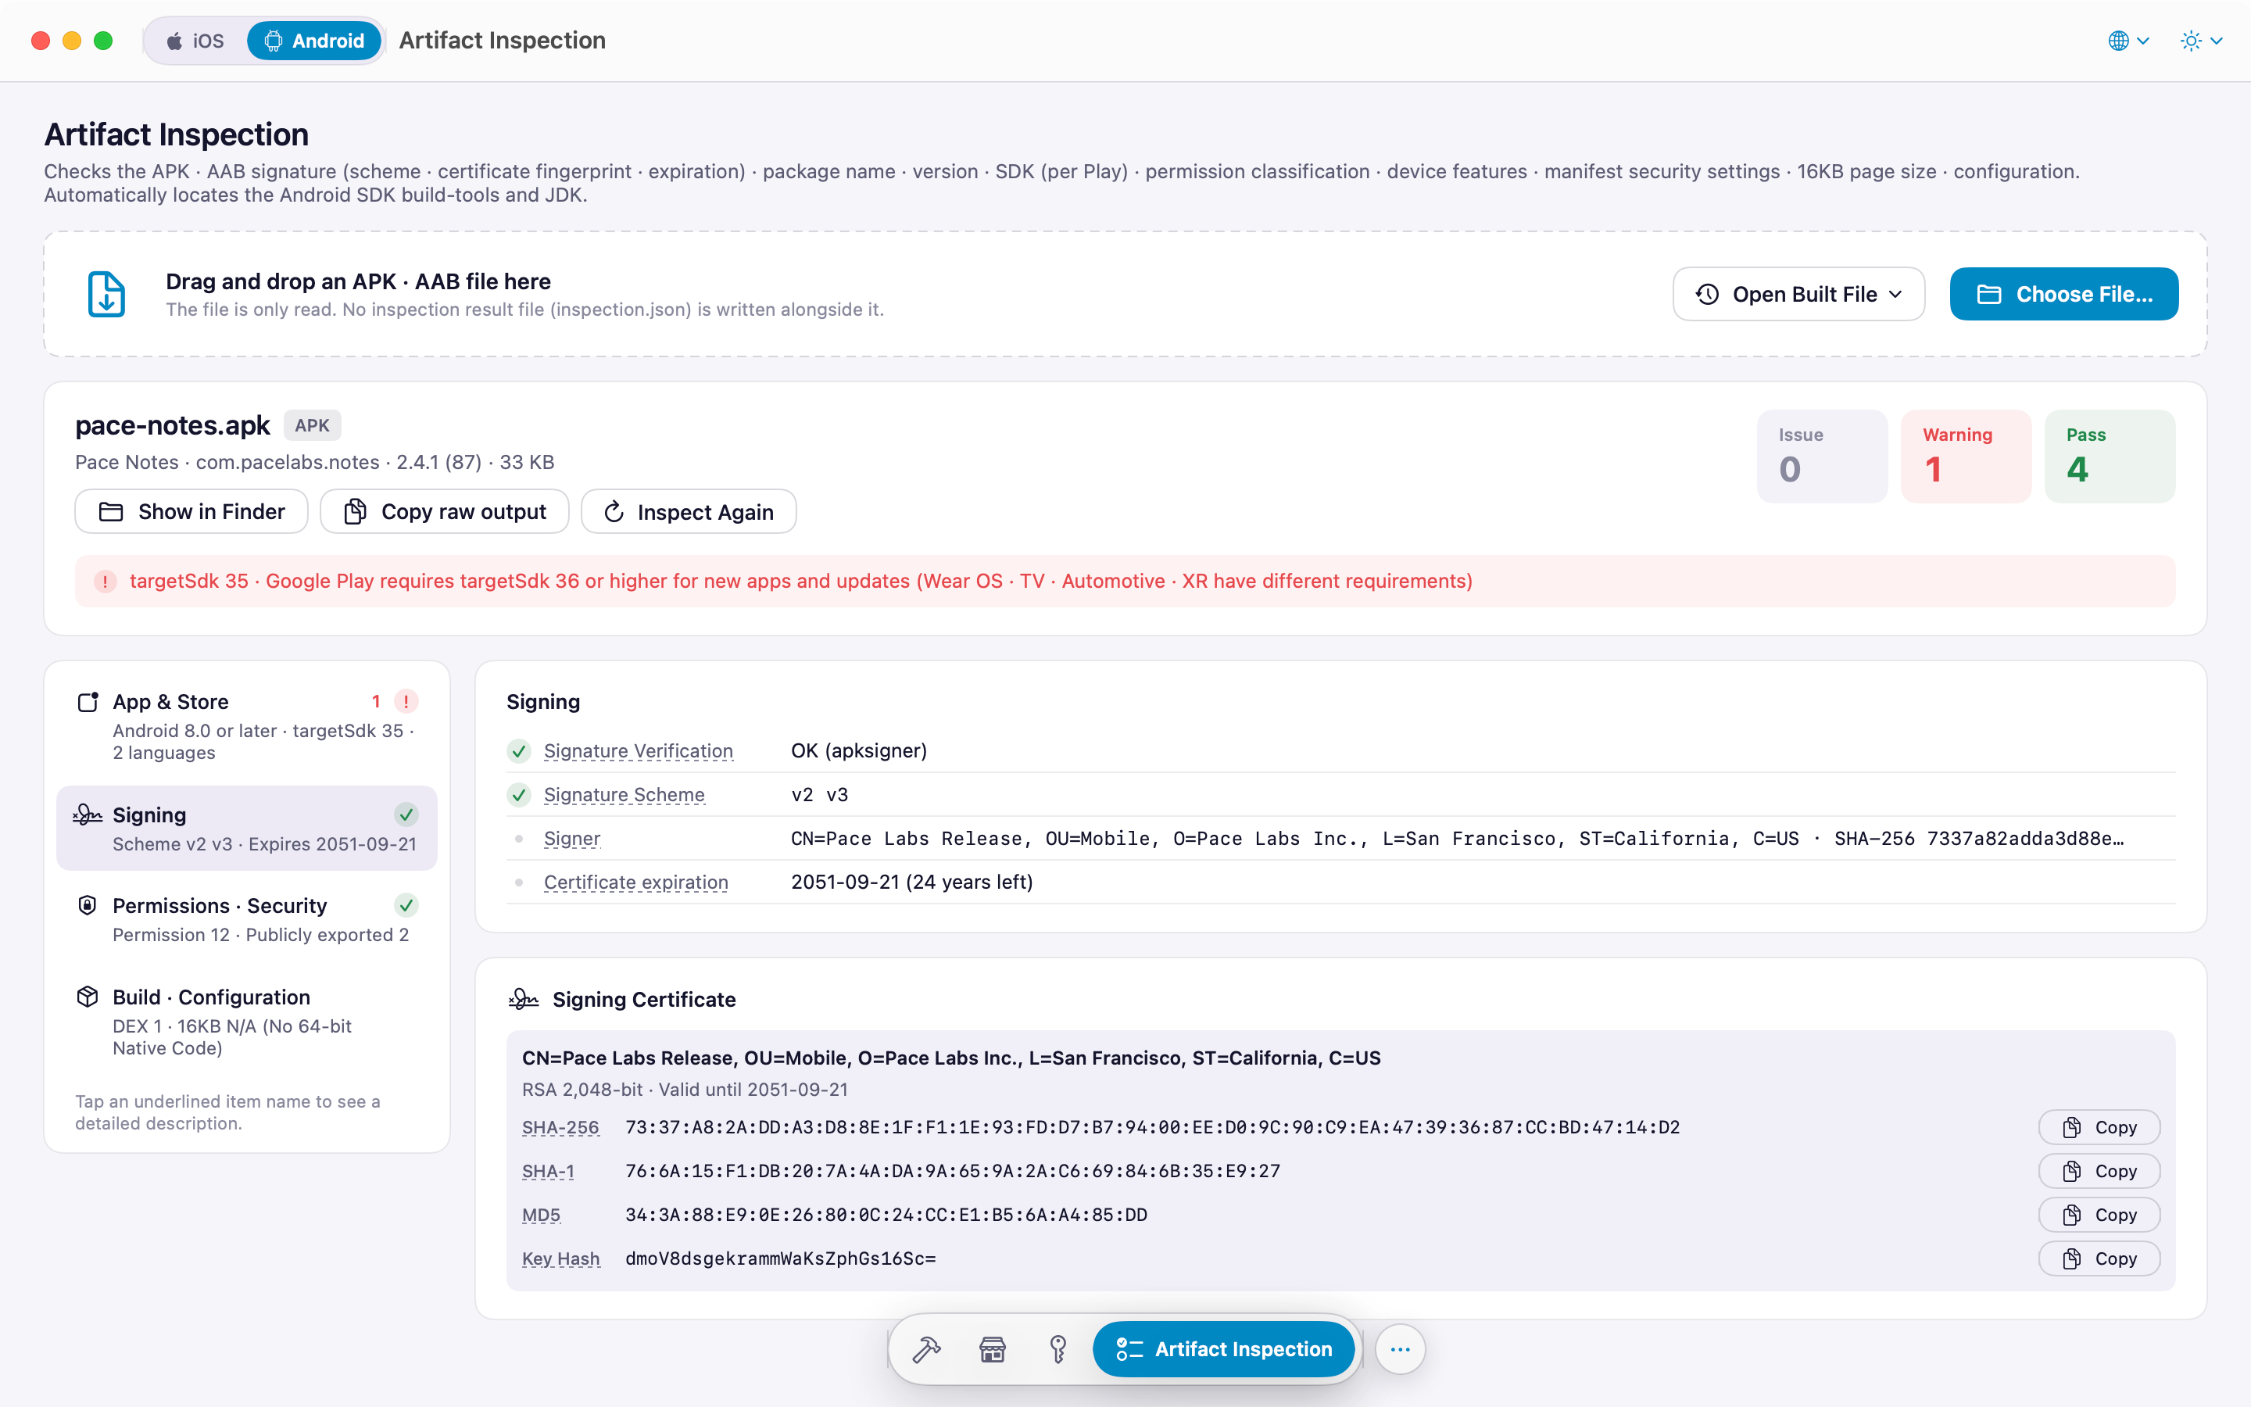Copy the MD5 fingerprint
This screenshot has width=2251, height=1407.
2099,1215
